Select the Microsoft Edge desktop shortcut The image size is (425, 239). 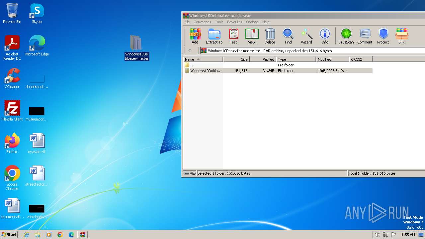tap(37, 46)
